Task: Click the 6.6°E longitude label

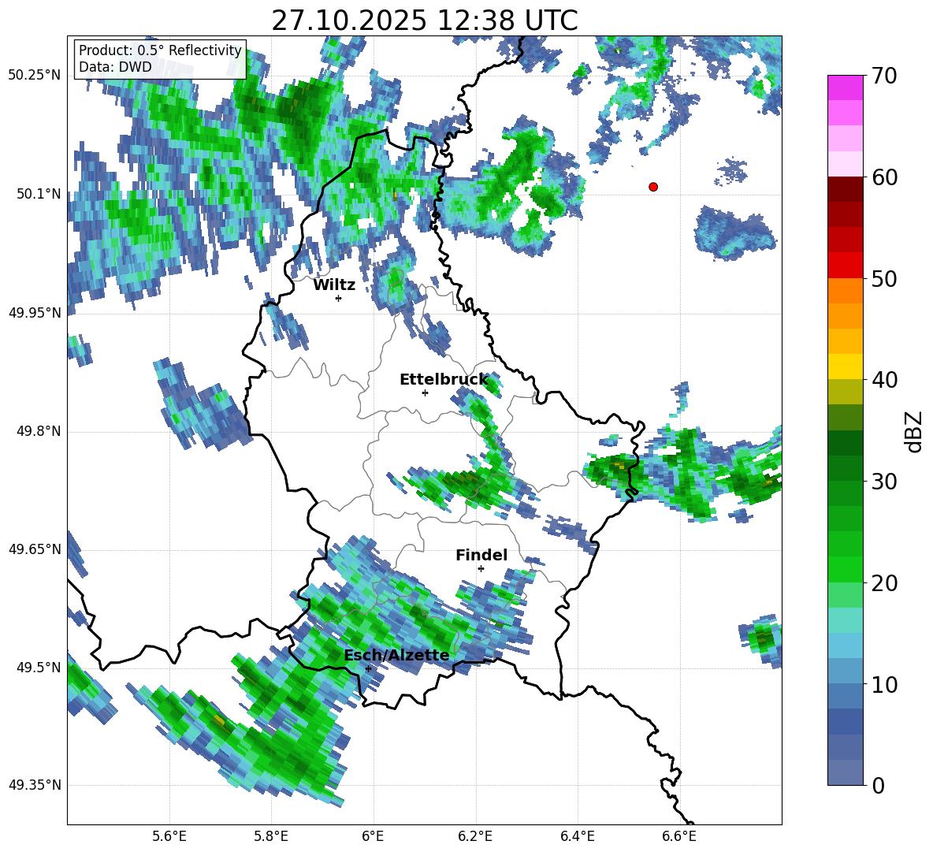Action: (x=679, y=836)
